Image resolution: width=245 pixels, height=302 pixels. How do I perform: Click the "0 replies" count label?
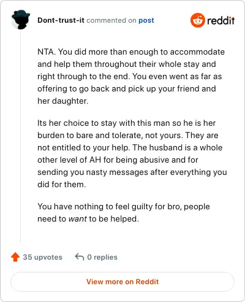[102, 257]
